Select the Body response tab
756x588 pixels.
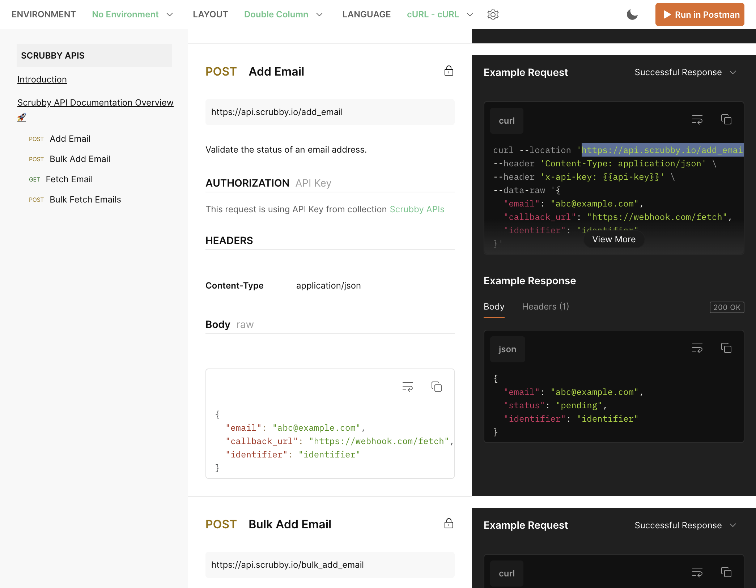494,307
